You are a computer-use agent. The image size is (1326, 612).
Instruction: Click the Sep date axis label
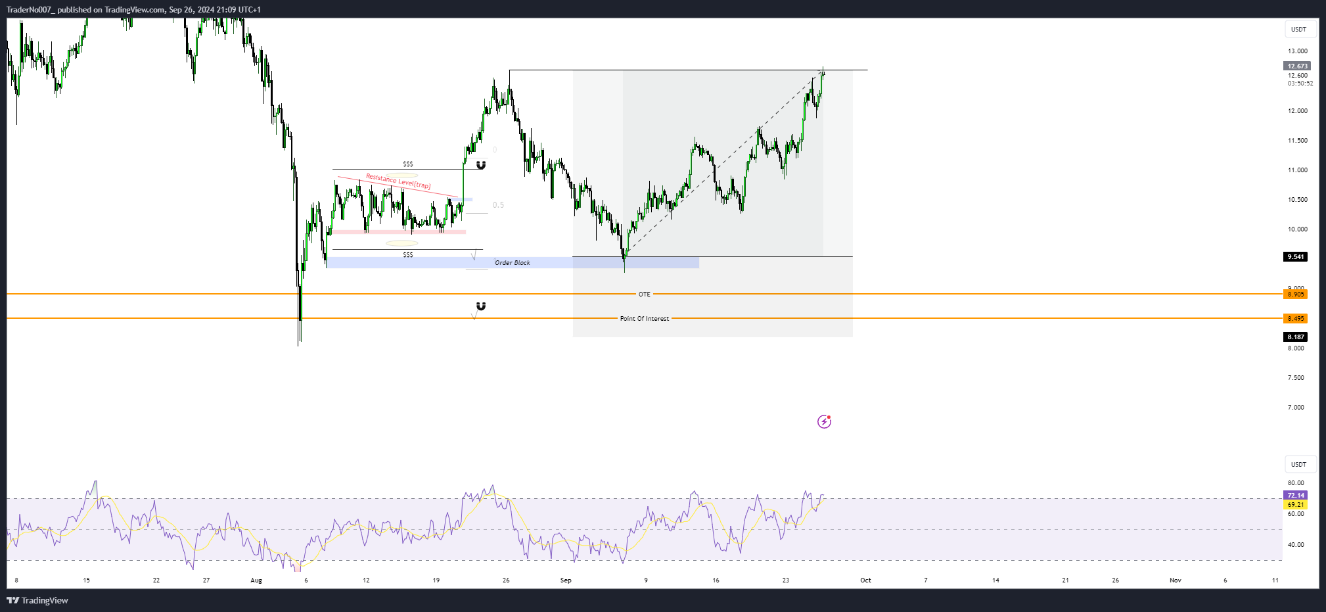click(566, 580)
